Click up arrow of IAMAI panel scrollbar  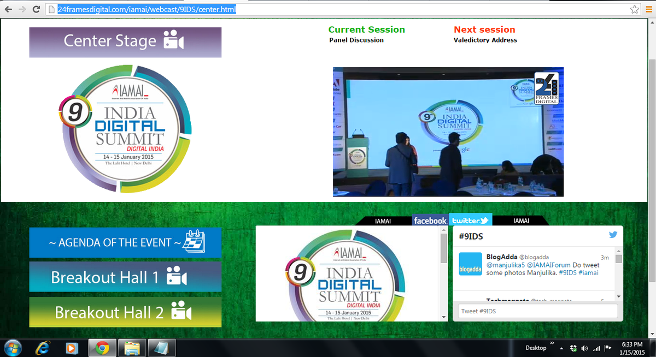[444, 230]
